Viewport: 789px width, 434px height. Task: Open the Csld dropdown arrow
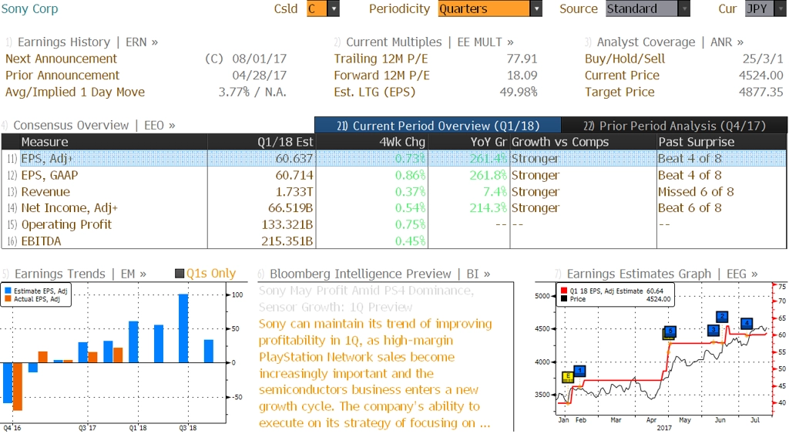click(333, 8)
